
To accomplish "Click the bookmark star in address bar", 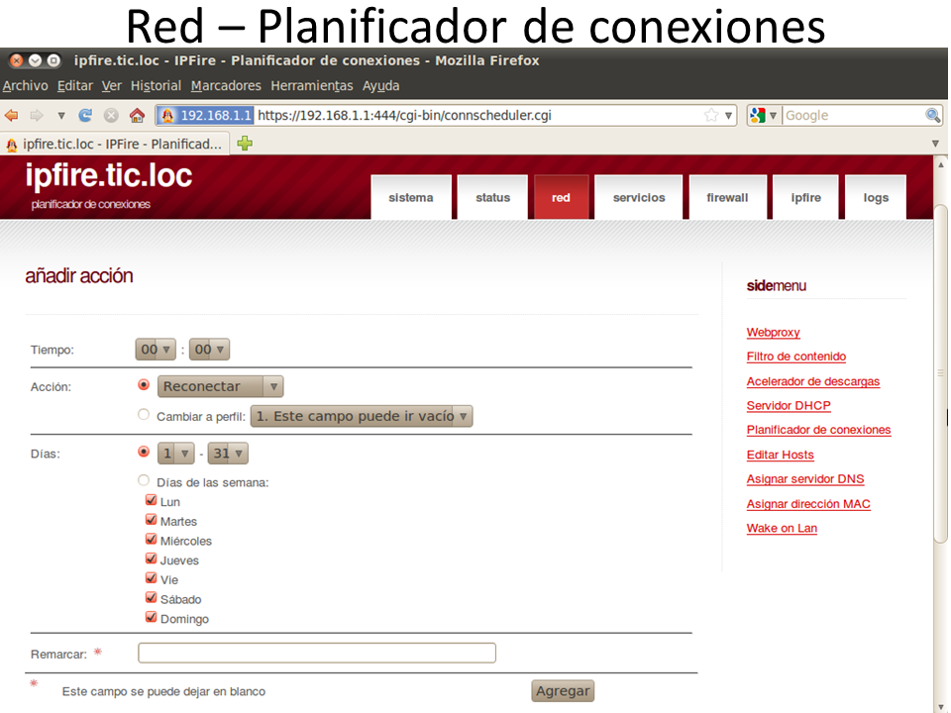I will (710, 115).
